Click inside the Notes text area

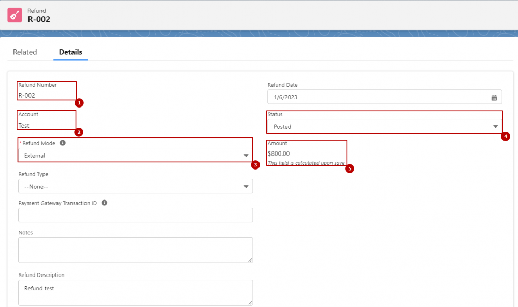[135, 250]
